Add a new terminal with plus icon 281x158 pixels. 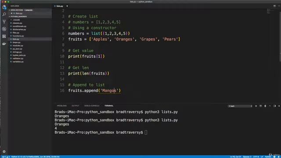pyautogui.click(x=256, y=106)
